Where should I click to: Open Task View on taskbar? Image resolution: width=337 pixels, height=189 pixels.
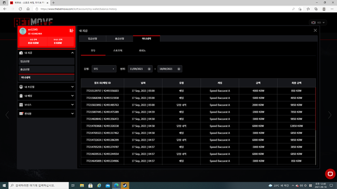[x=73, y=185]
